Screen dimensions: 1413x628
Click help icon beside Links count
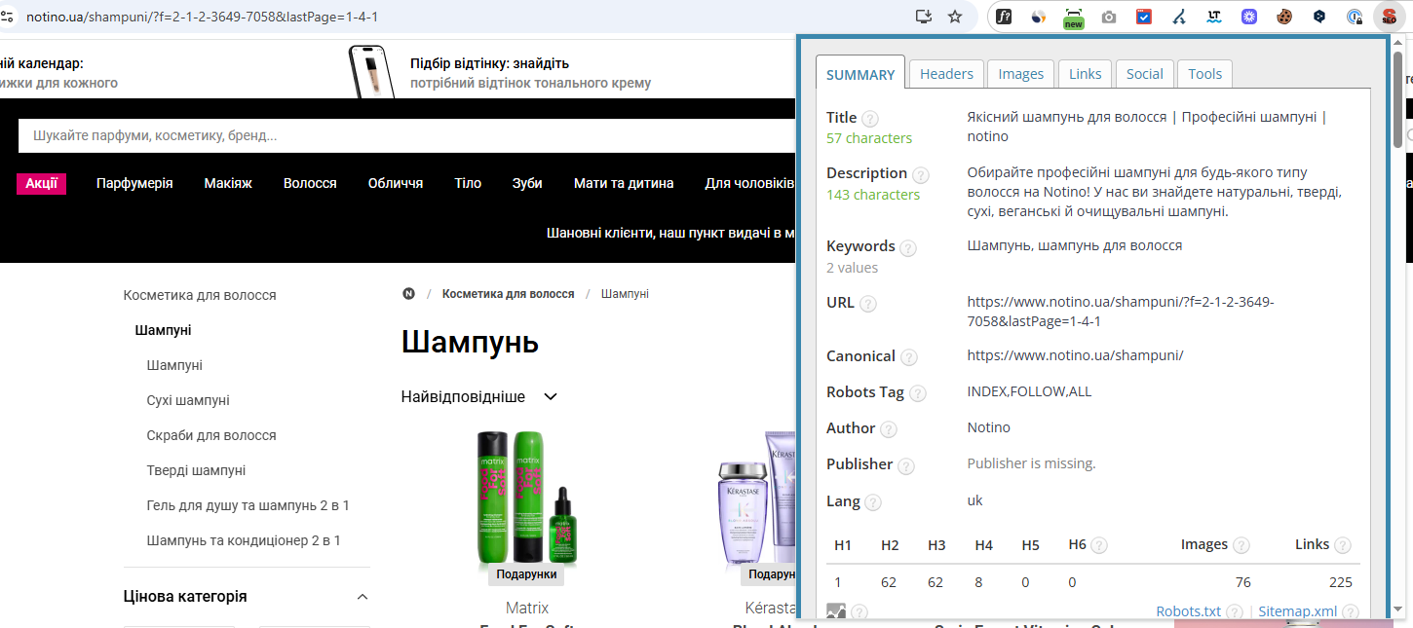point(1342,546)
